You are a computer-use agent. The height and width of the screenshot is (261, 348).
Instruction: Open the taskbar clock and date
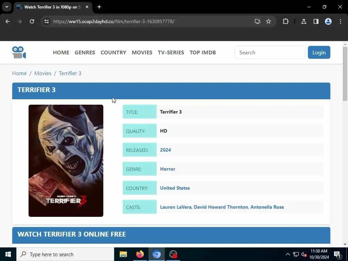point(319,254)
